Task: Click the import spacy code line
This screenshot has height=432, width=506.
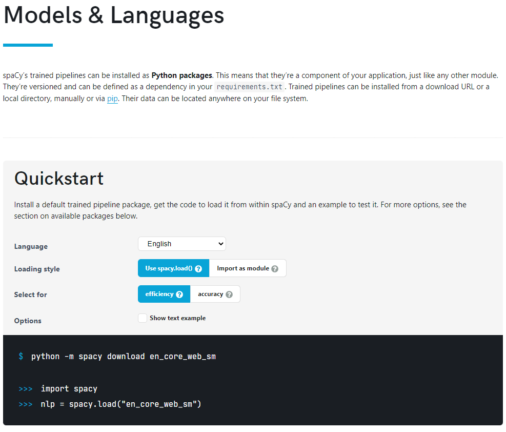Action: pyautogui.click(x=69, y=389)
